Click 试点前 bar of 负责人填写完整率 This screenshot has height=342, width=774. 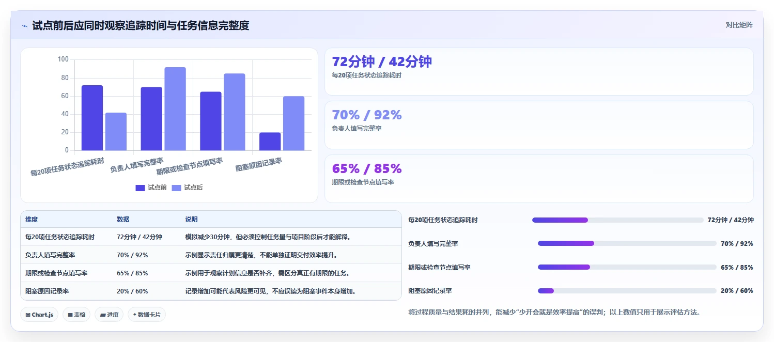point(151,119)
